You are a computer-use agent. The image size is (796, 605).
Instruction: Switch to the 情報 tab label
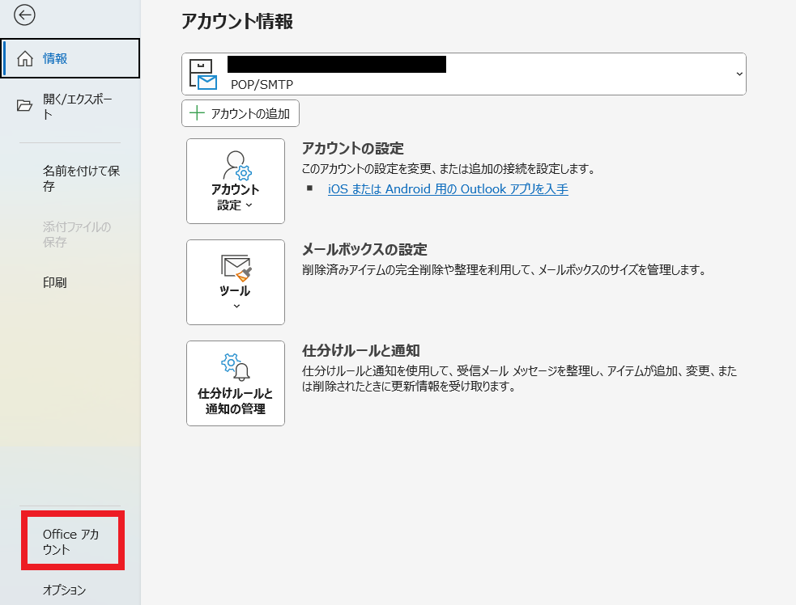click(x=55, y=59)
